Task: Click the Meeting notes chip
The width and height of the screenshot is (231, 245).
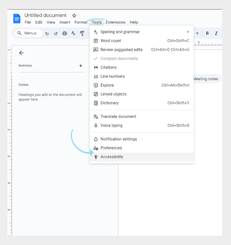Action: pyautogui.click(x=205, y=79)
